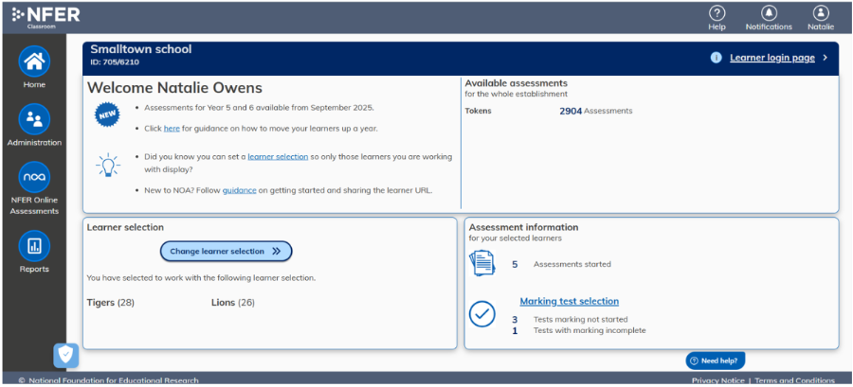The width and height of the screenshot is (853, 387).
Task: Open the Home icon in sidebar
Action: (34, 61)
